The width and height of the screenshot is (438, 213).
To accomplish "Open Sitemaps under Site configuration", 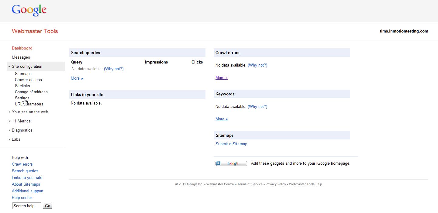I will click(23, 74).
